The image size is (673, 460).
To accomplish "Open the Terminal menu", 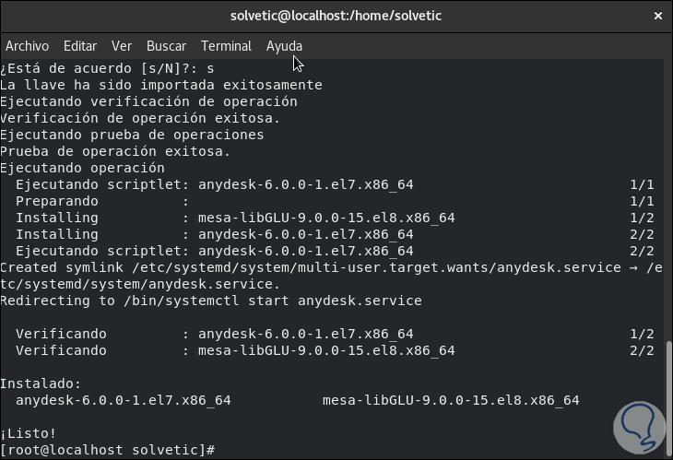I will pyautogui.click(x=226, y=46).
